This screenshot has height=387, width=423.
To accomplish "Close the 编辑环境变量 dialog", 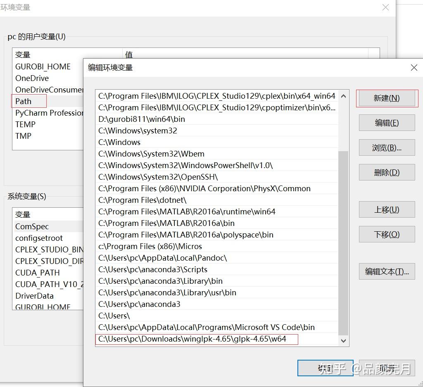I will coord(414,67).
